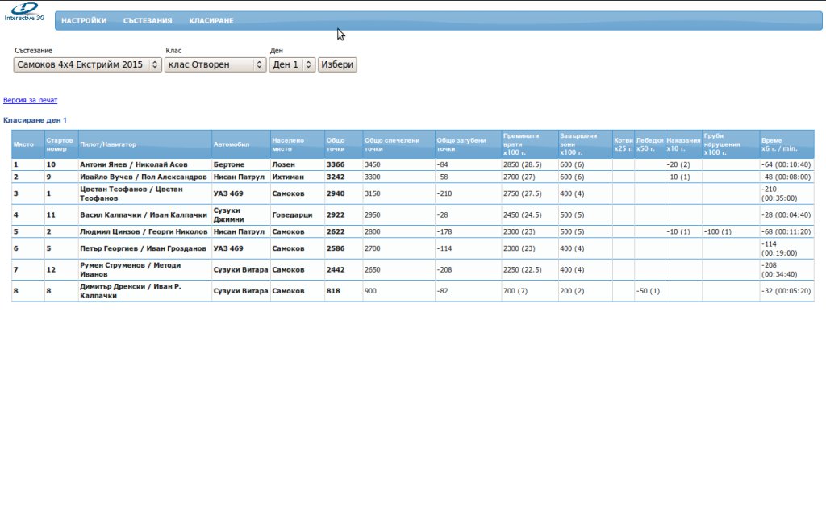Open the КЛАСИРАНЕ menu
This screenshot has width=826, height=516.
(211, 21)
